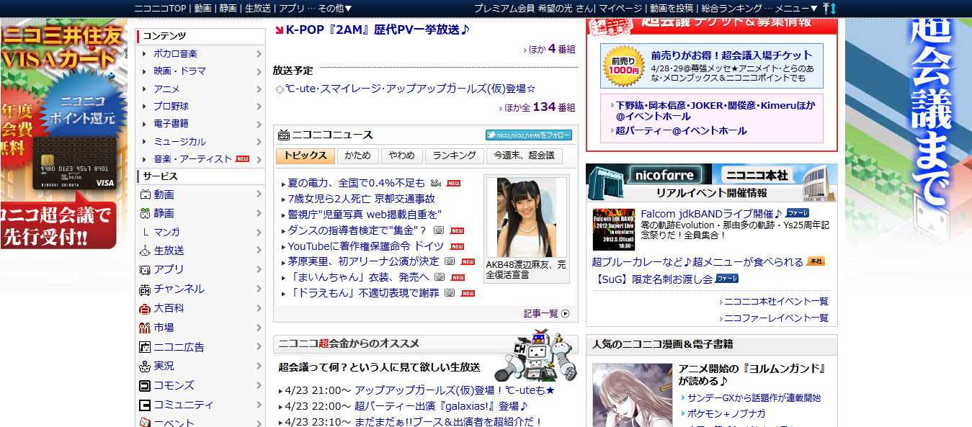This screenshot has width=972, height=427.
Task: Open the 実況 icon in sidebar
Action: pyautogui.click(x=145, y=366)
